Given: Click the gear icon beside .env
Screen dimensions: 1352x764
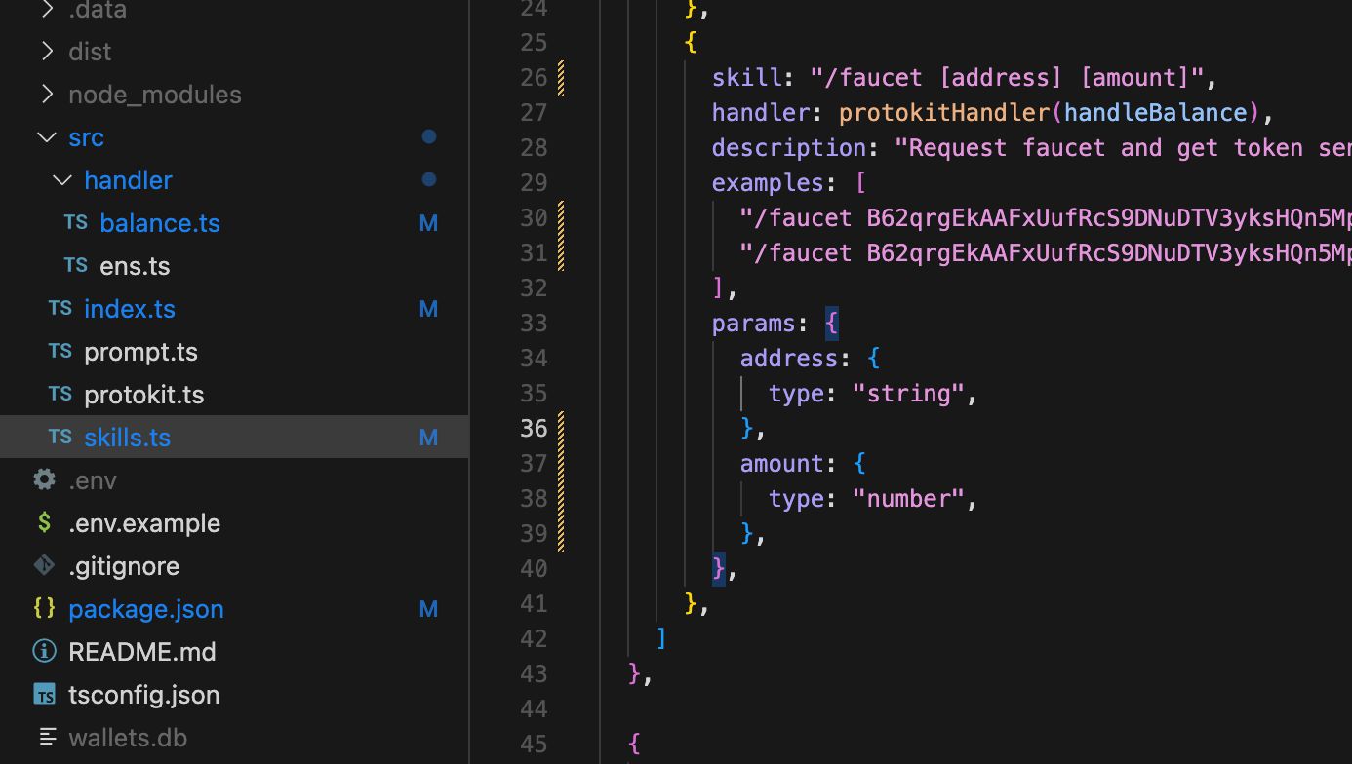Looking at the screenshot, I should (x=44, y=479).
